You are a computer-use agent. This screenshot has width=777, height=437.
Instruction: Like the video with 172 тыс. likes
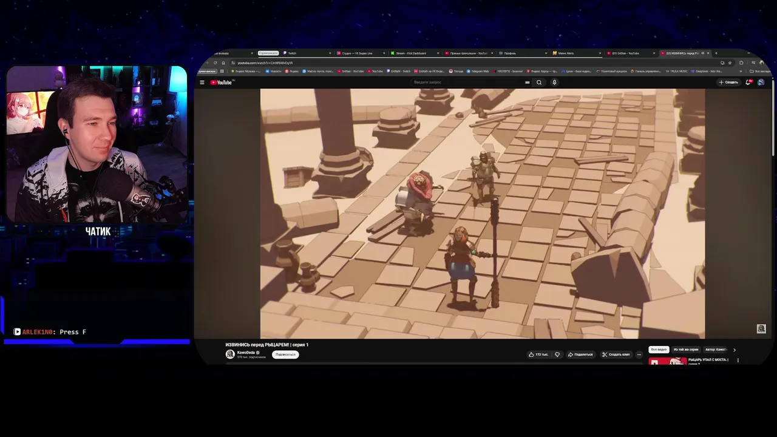pos(538,354)
